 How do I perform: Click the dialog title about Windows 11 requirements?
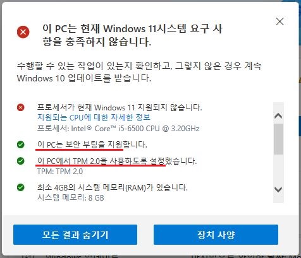pos(132,35)
